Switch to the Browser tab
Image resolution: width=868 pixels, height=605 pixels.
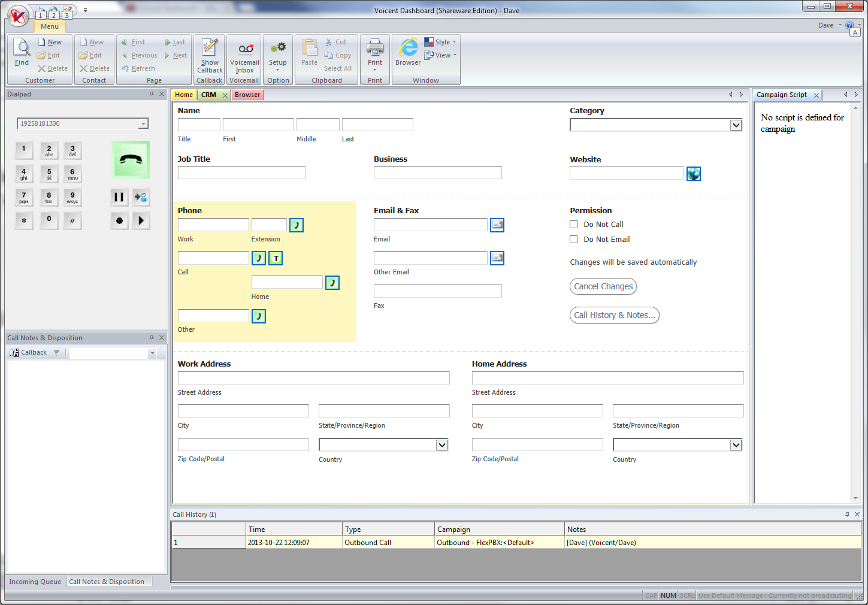tap(247, 95)
